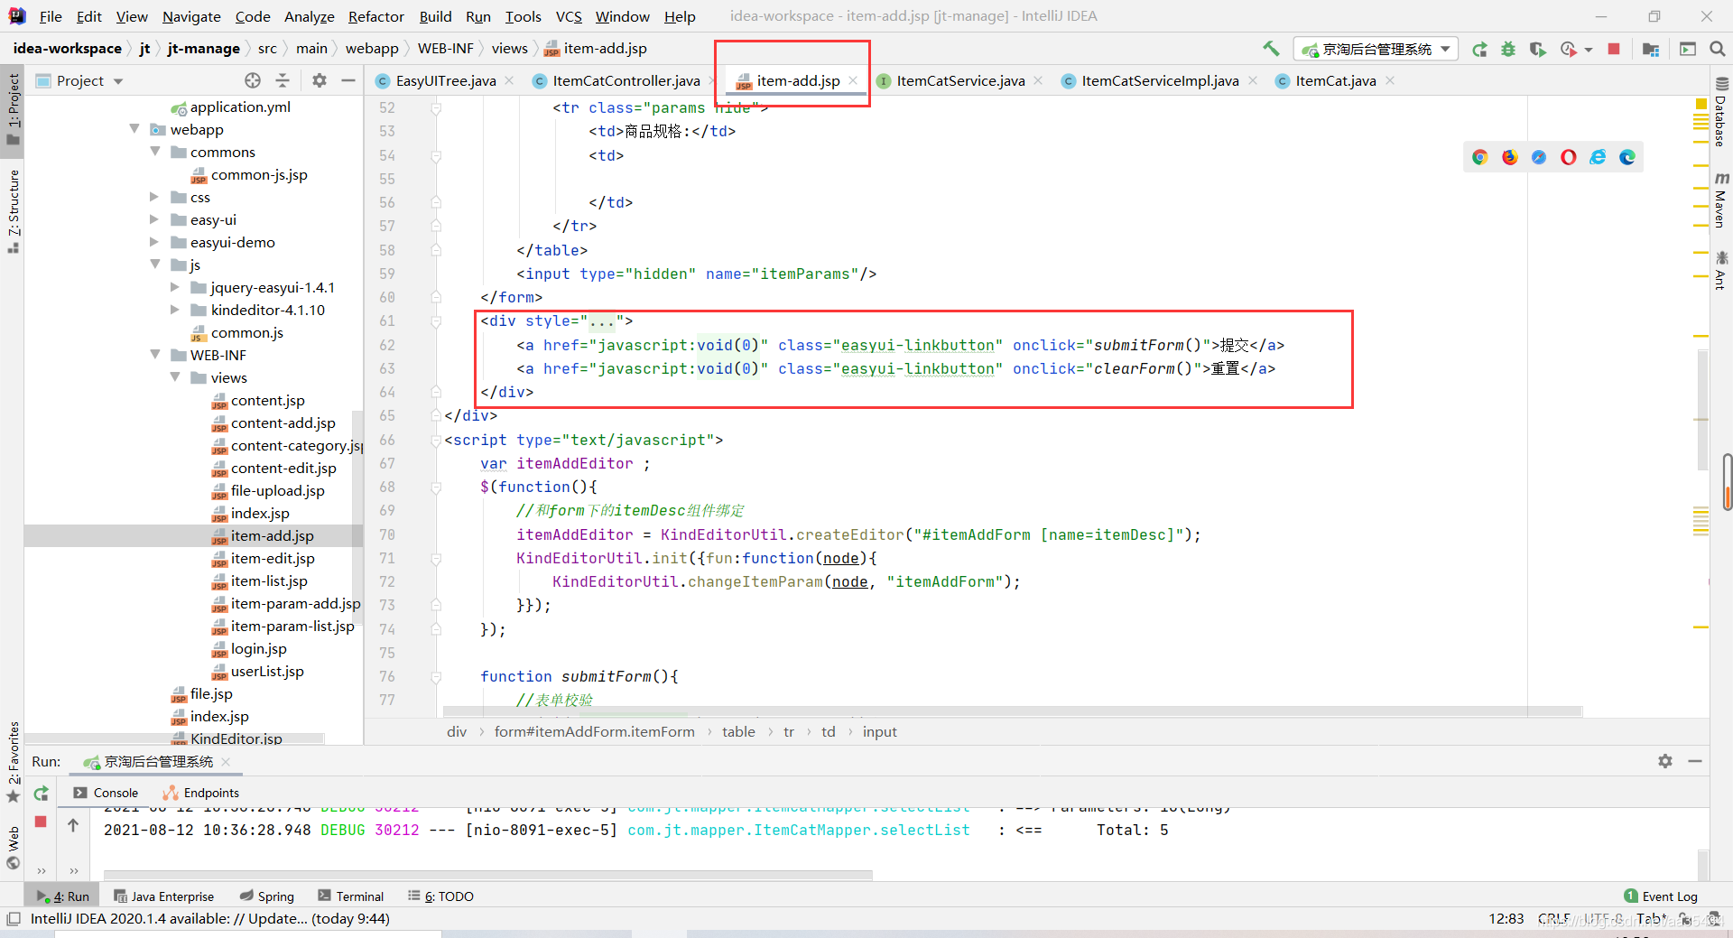Open Search Everywhere magnifier icon

pyautogui.click(x=1717, y=50)
